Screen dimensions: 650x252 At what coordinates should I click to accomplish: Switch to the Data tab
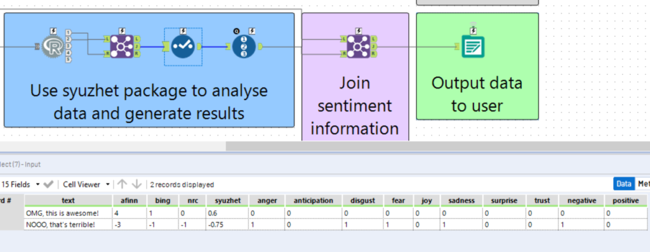(x=623, y=184)
